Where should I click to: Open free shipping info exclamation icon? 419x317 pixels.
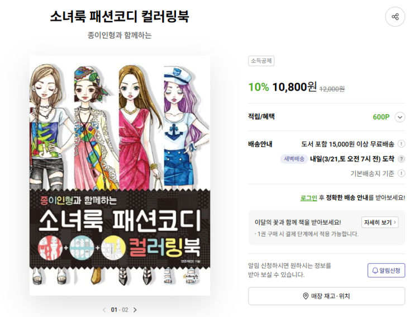401,144
